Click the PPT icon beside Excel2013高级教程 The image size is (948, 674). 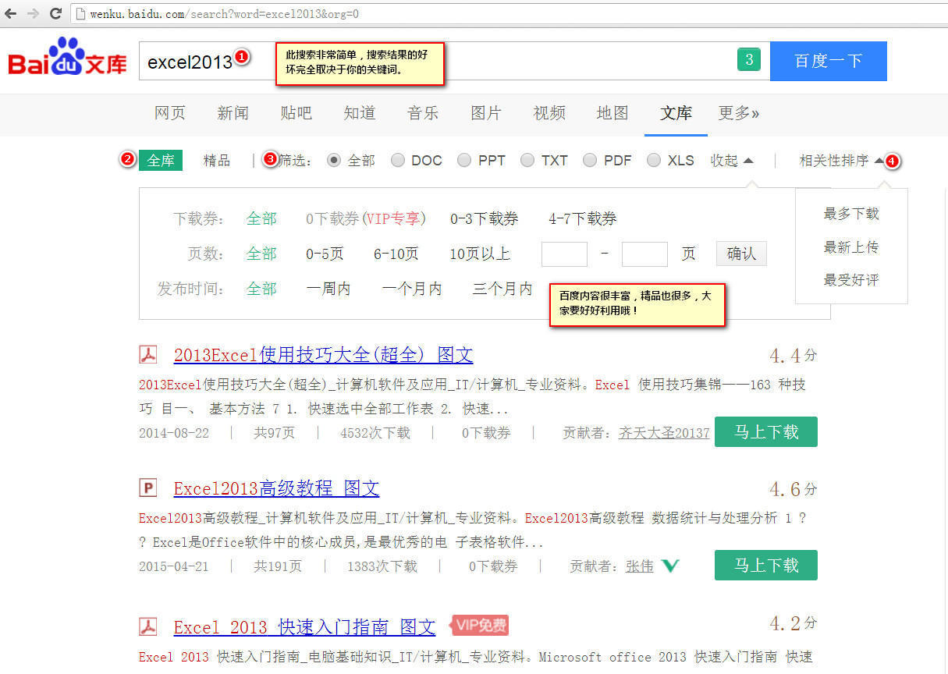(148, 488)
